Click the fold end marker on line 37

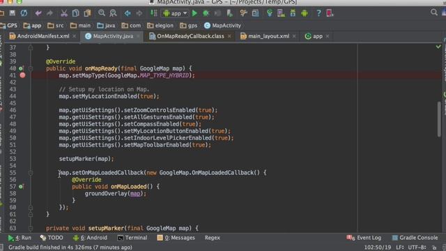click(x=31, y=47)
